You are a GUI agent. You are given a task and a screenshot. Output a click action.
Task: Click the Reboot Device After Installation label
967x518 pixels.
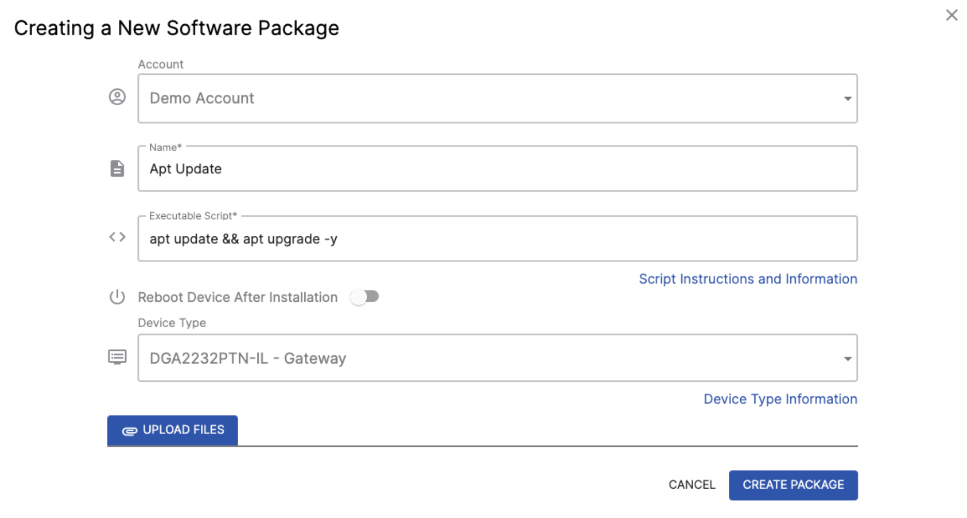(x=238, y=297)
